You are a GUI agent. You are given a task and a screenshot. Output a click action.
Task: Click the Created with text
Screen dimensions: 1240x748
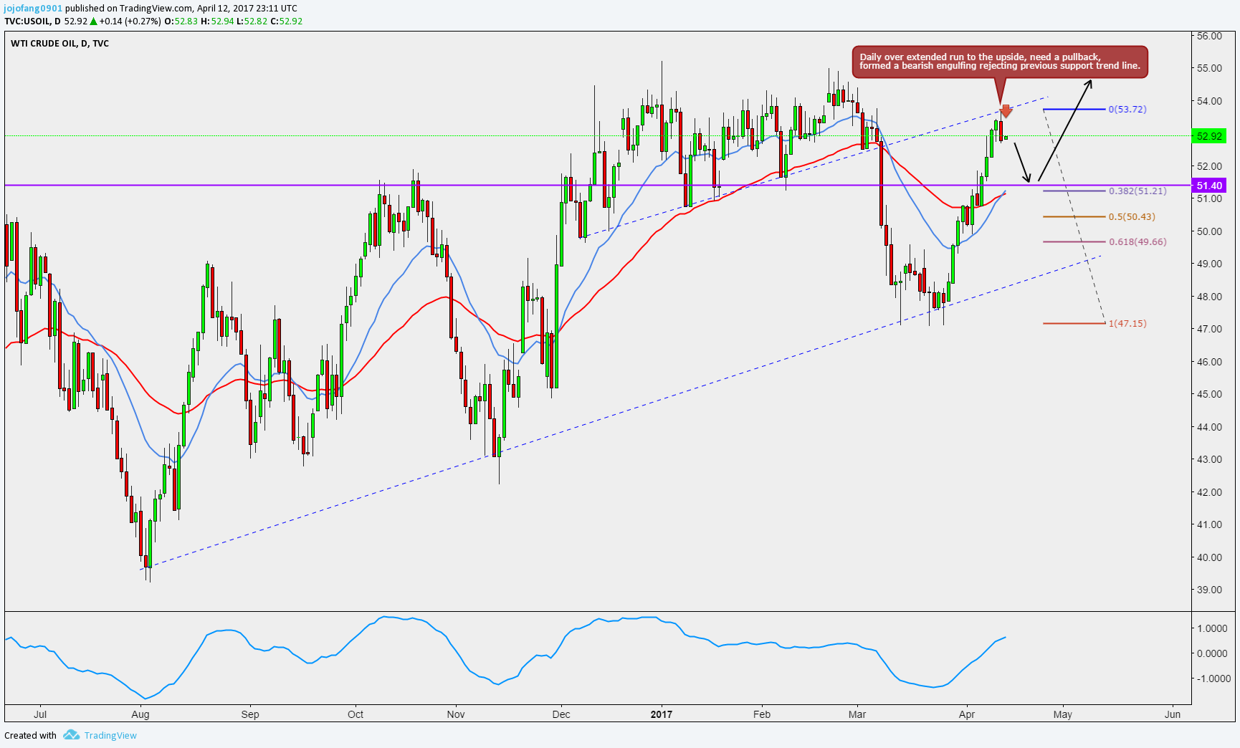pos(30,735)
